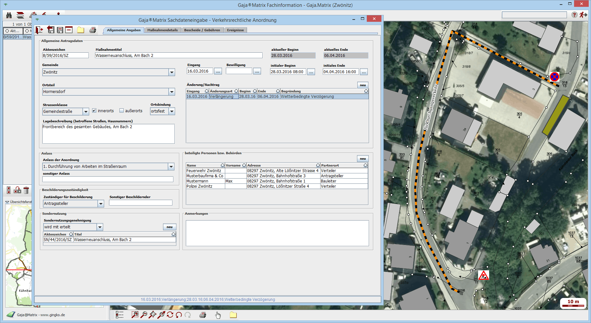Click the trash bin delete icon
The width and height of the screenshot is (591, 323).
26,190
